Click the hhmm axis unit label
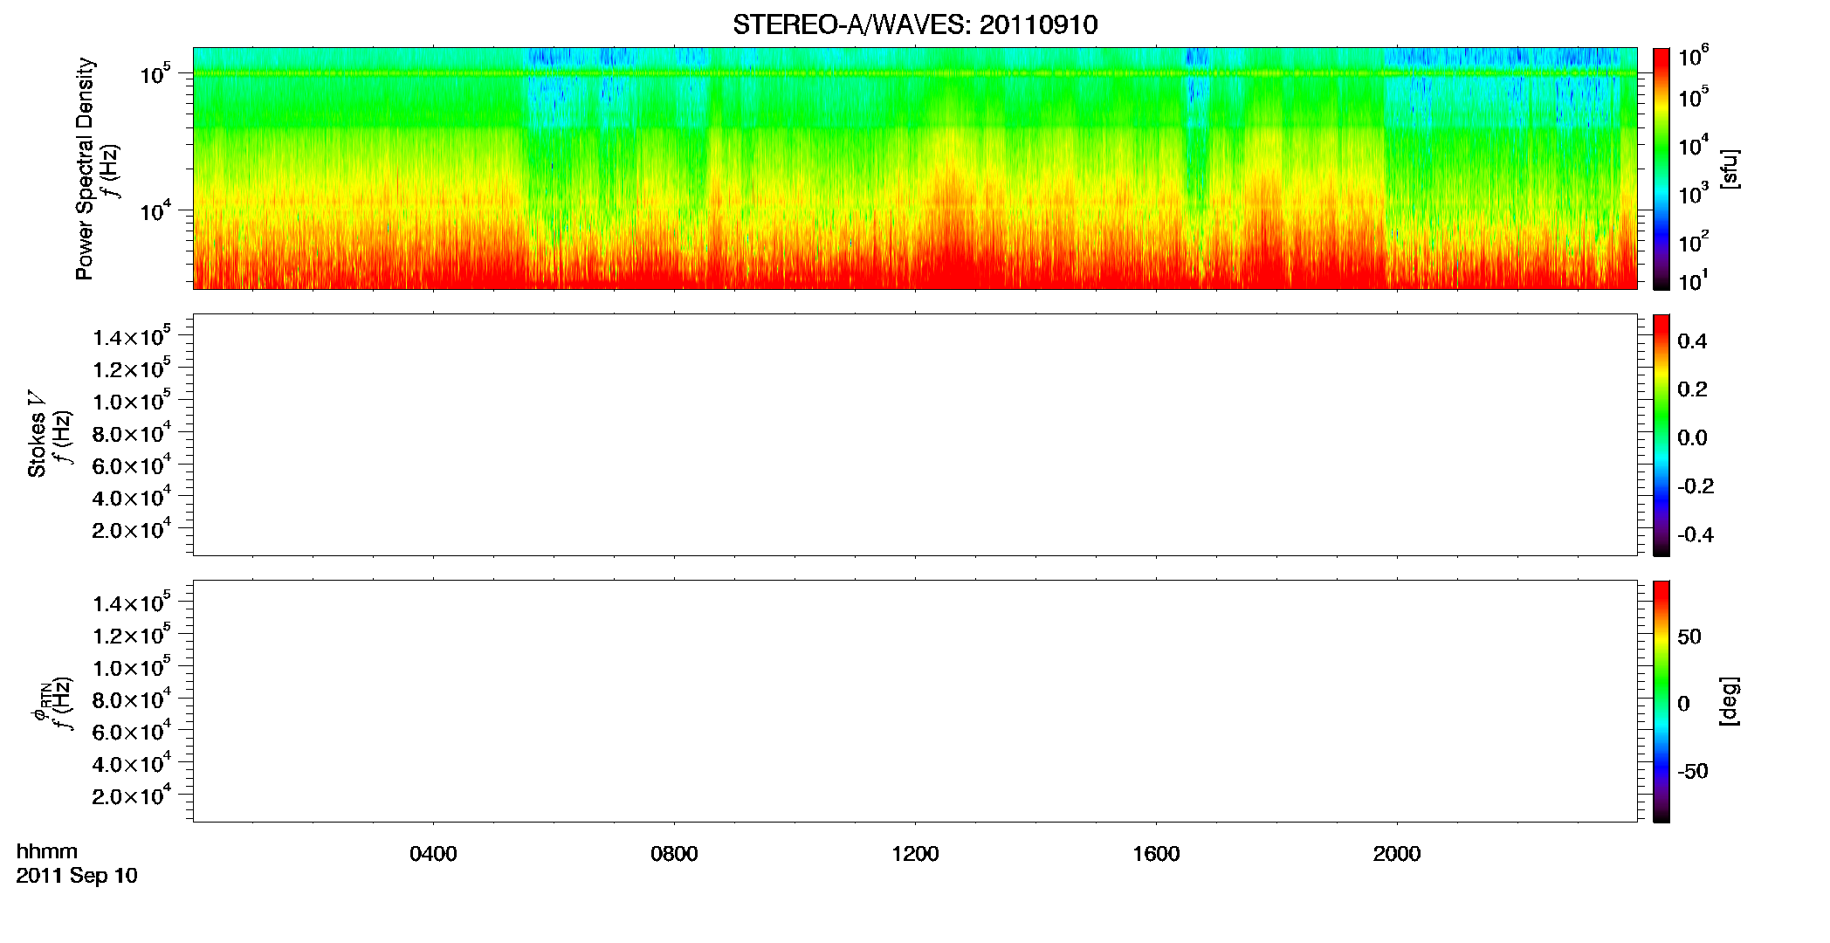Screen dimensions: 1830x943 [x=47, y=851]
